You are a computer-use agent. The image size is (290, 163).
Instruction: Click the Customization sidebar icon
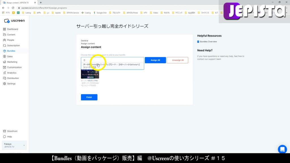(x=5, y=67)
